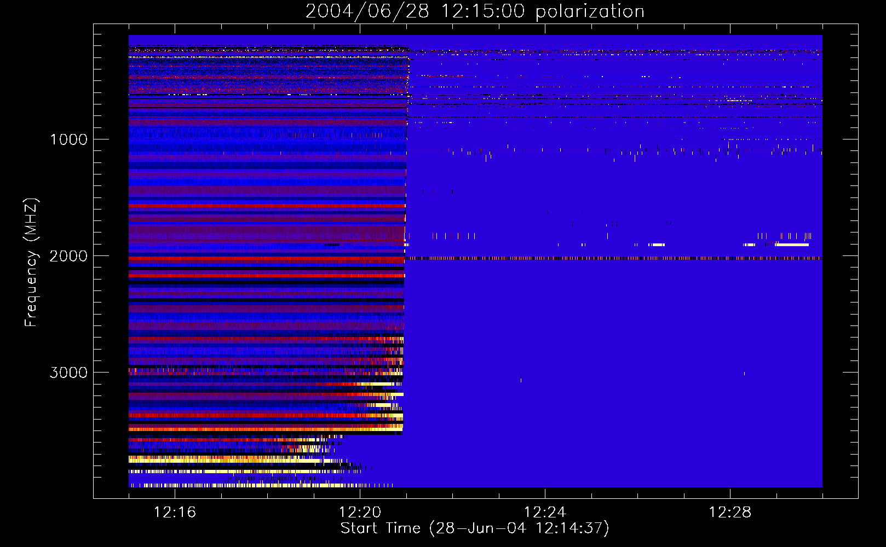Click the plot title '2004/06/28 12:15:00 polarization'
This screenshot has width=886, height=547.
tap(475, 11)
